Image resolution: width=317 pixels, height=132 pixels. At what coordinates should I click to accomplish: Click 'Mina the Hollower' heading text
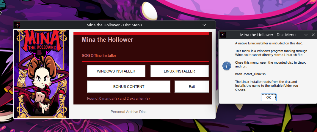(x=107, y=40)
